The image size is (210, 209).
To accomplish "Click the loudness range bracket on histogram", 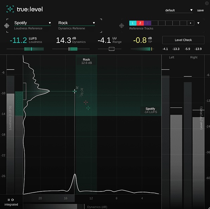I will coord(25,91).
